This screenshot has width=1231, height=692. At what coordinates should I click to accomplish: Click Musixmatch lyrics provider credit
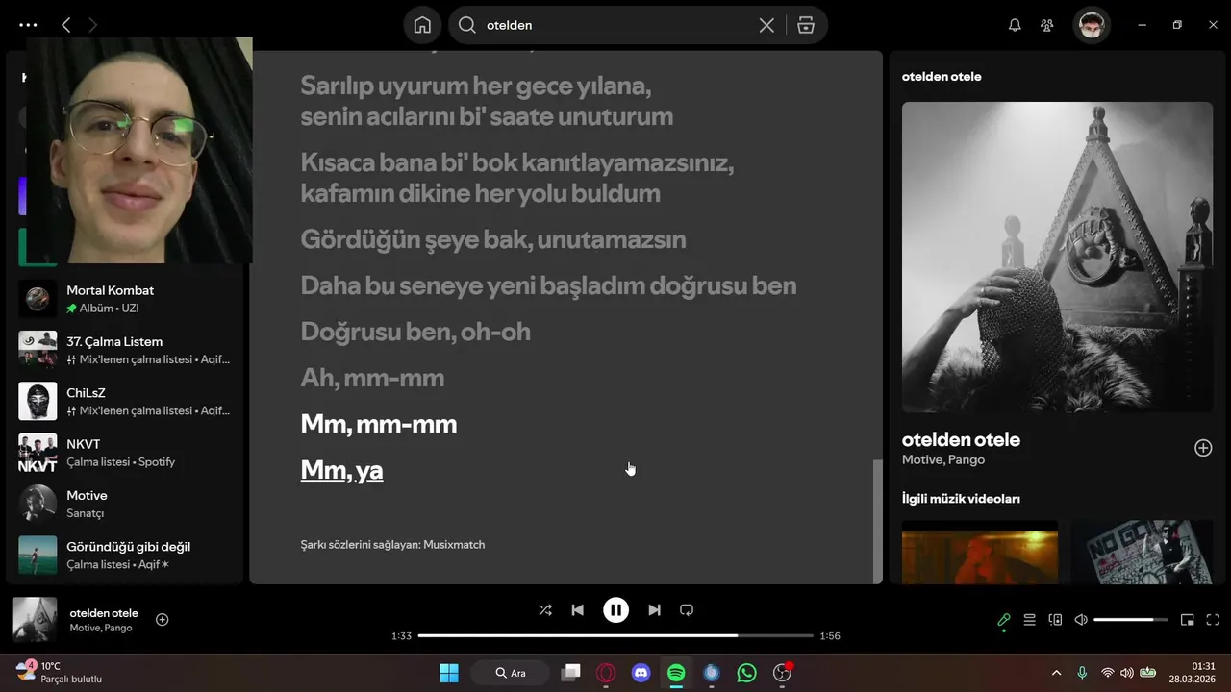click(392, 545)
